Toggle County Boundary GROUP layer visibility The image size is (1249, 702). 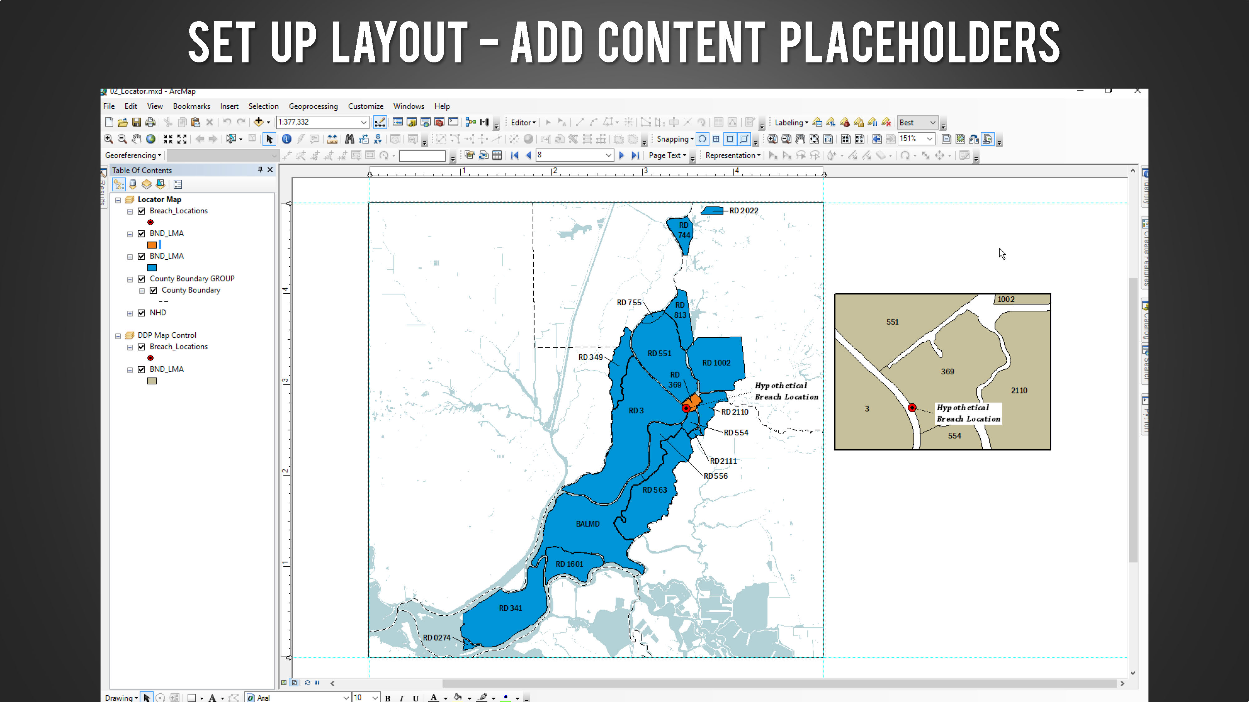coord(141,279)
